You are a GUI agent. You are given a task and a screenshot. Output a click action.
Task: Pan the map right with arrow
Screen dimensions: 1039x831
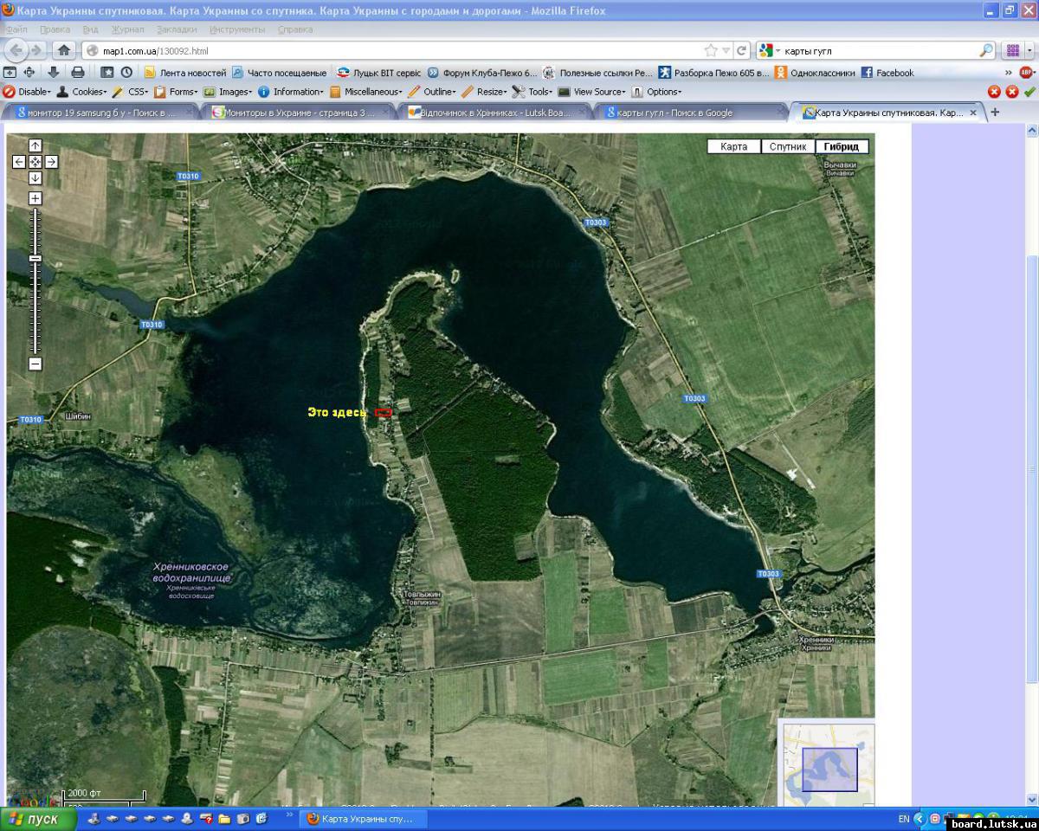[51, 162]
